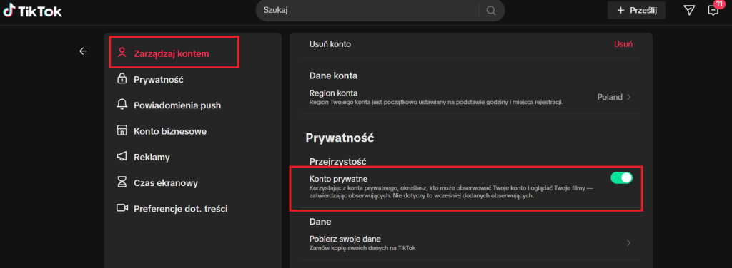Open the inbox notifications icon with badge
This screenshot has height=268, width=732.
click(713, 10)
